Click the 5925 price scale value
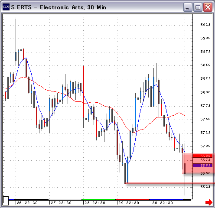This screenshot has width=215, height=208. pyautogui.click(x=205, y=25)
